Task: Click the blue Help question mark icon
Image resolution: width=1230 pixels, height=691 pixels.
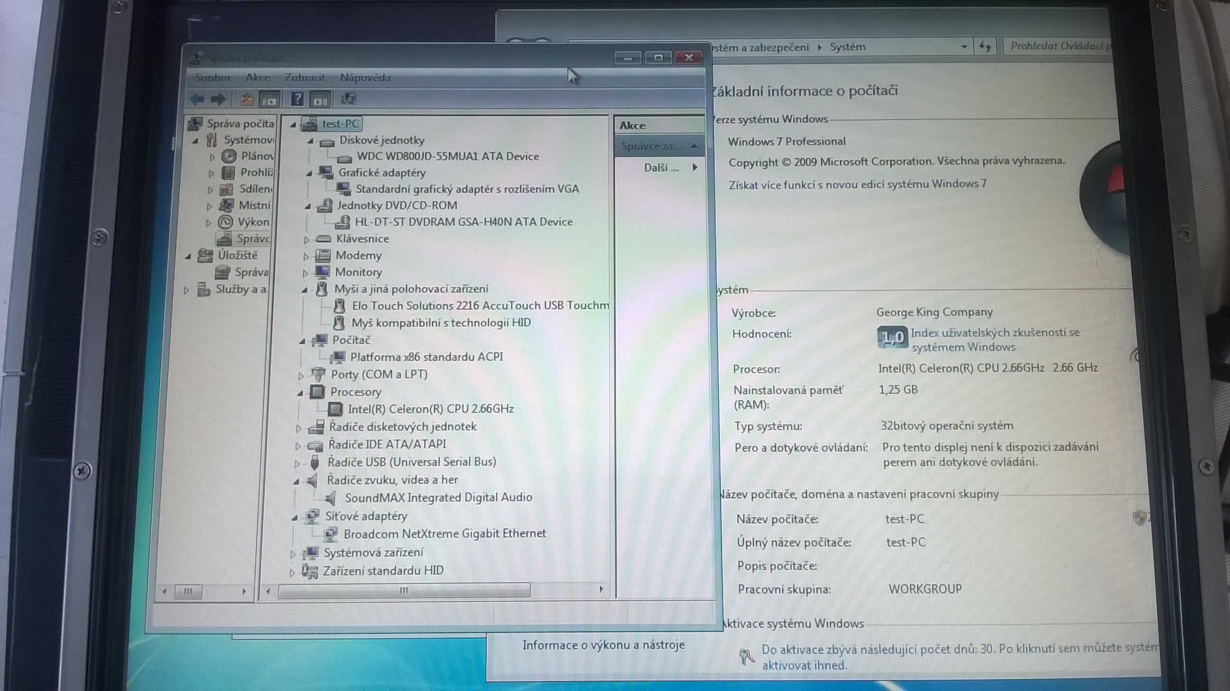Action: (x=297, y=99)
